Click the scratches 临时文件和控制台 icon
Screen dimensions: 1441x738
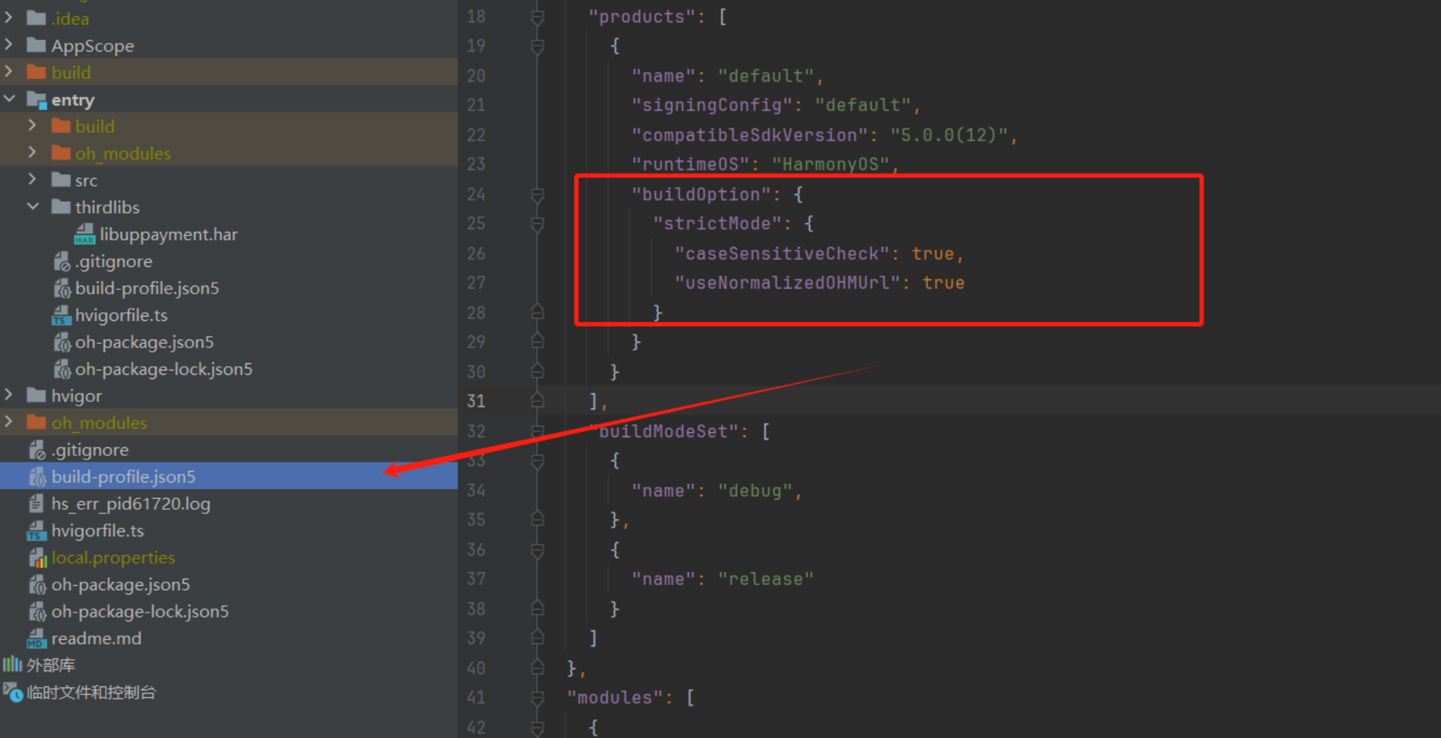tap(12, 692)
